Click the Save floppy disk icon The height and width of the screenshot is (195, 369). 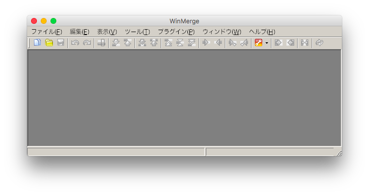click(61, 43)
